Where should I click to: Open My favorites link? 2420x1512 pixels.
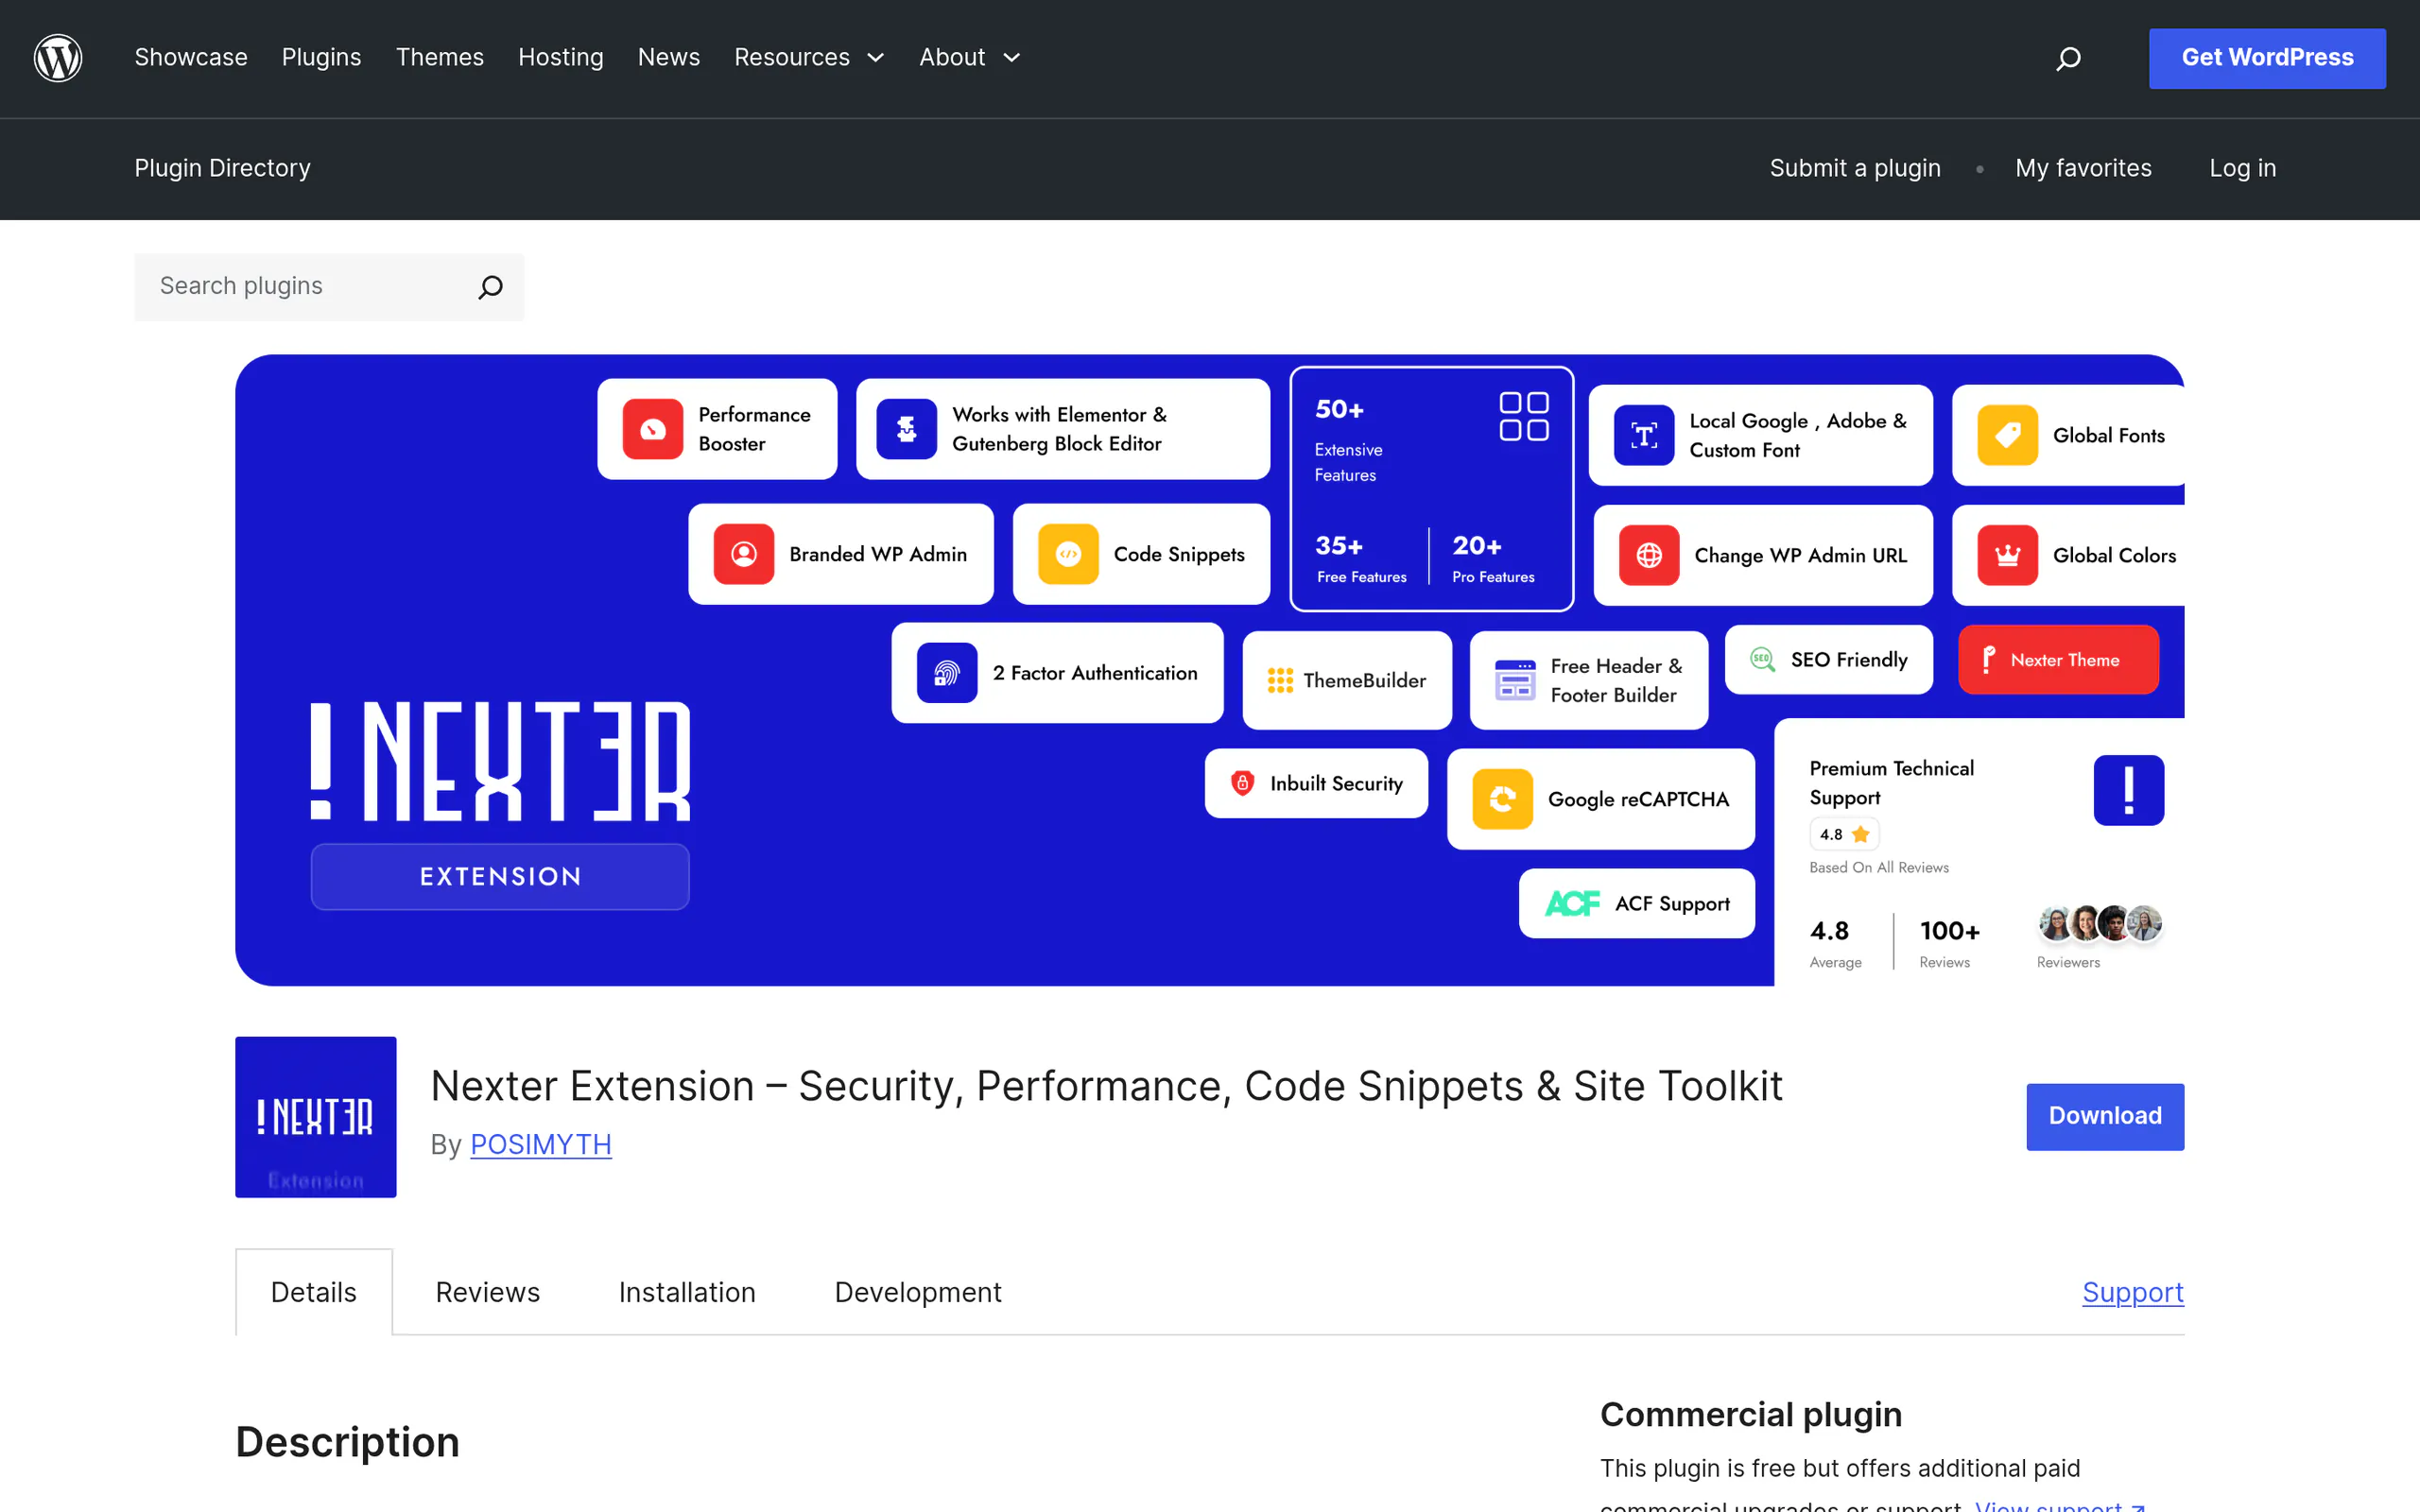tap(2083, 168)
